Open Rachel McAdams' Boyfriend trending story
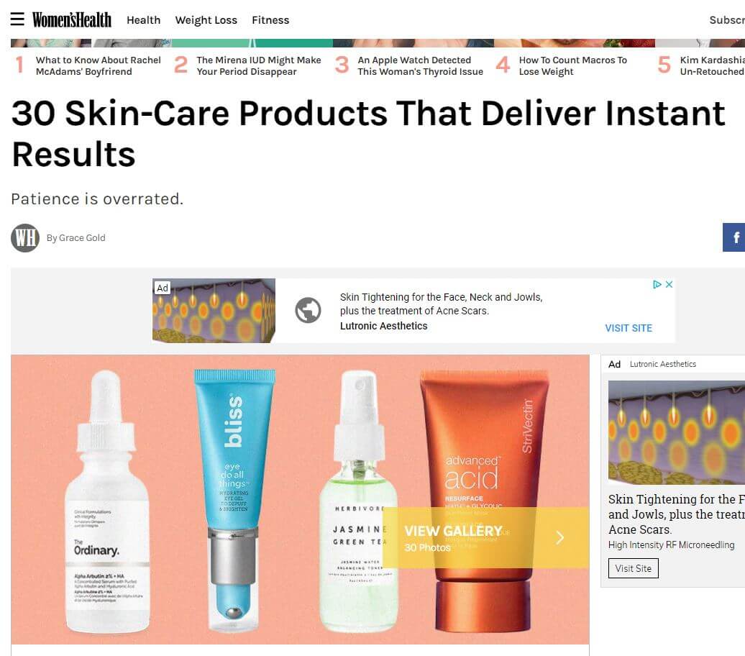 point(99,65)
